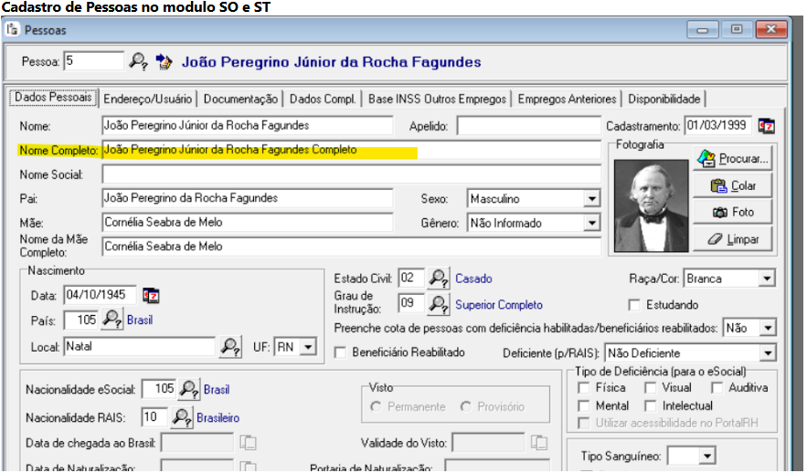Click the Local city lookup magnifier icon
Image resolution: width=807 pixels, height=473 pixels.
[230, 347]
